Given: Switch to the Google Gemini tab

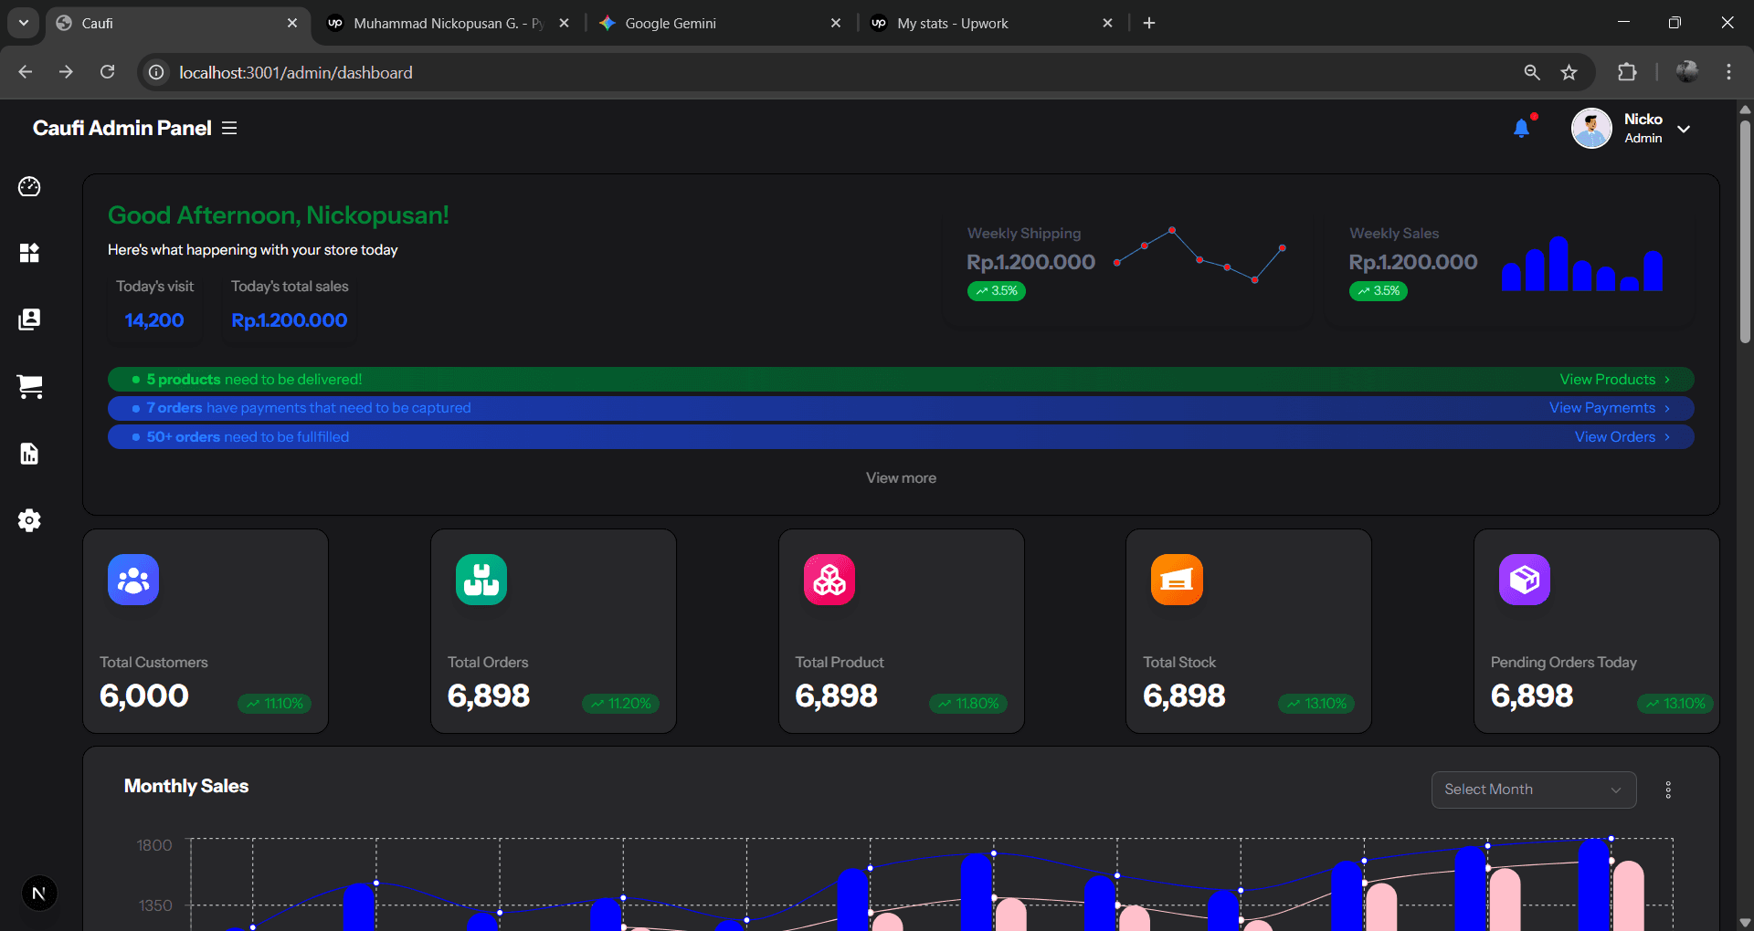Looking at the screenshot, I should pyautogui.click(x=671, y=23).
